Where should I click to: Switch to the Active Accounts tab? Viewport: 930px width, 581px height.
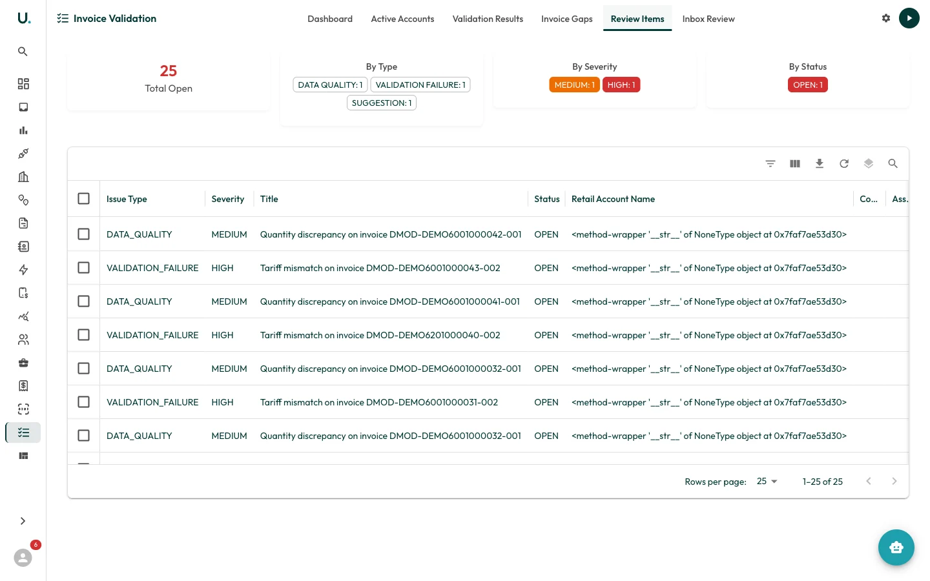click(402, 19)
